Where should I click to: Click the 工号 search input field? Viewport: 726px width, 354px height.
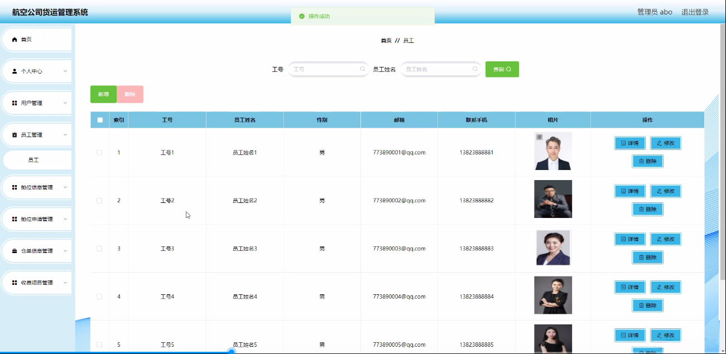(x=328, y=69)
